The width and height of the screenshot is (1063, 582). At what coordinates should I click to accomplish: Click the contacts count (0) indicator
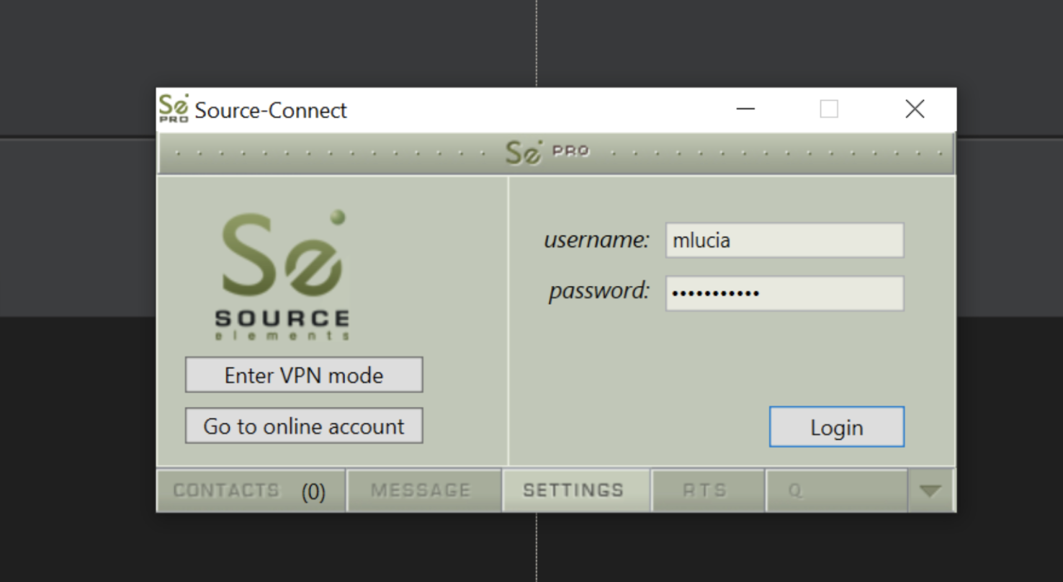[x=313, y=492]
